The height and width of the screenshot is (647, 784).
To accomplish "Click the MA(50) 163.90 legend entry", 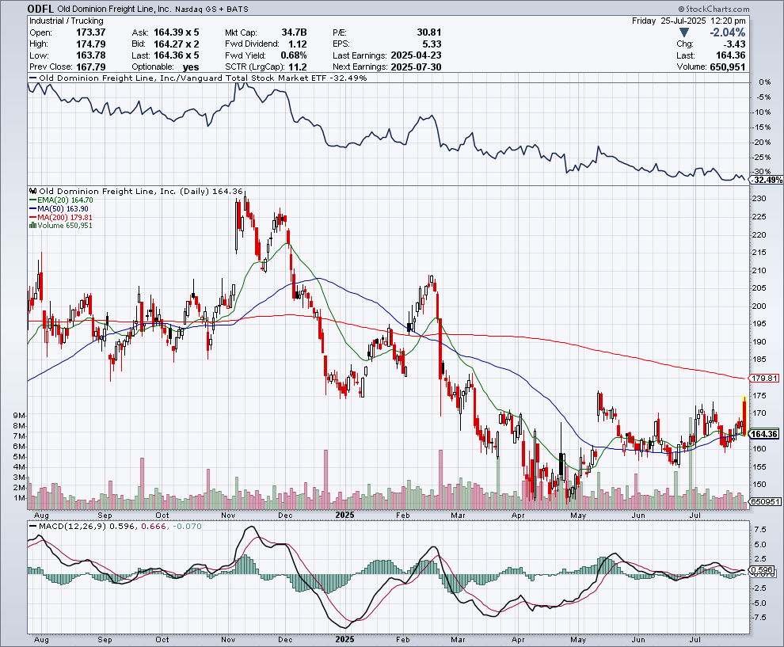I will click(x=59, y=208).
